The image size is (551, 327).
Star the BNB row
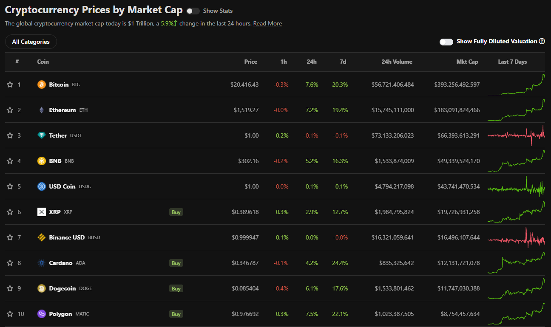pyautogui.click(x=10, y=161)
